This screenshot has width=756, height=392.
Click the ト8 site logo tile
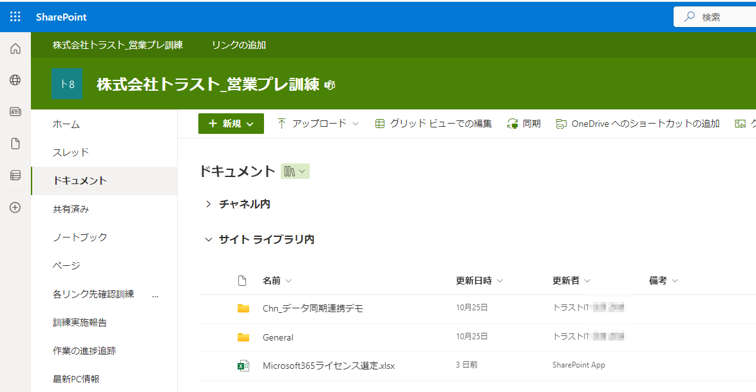click(67, 84)
